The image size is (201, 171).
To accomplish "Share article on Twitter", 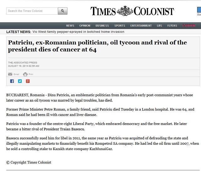I will 20,81.
